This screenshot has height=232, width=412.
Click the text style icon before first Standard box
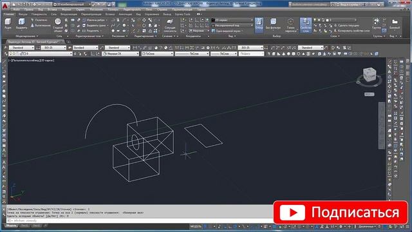tap(6, 48)
